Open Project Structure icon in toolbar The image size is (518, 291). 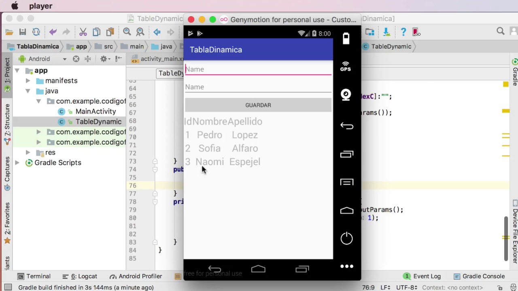370,32
